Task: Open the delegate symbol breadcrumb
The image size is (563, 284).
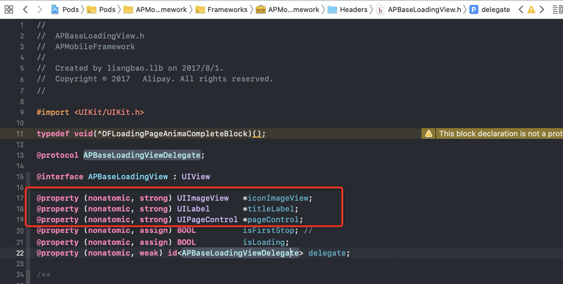Action: (x=490, y=10)
